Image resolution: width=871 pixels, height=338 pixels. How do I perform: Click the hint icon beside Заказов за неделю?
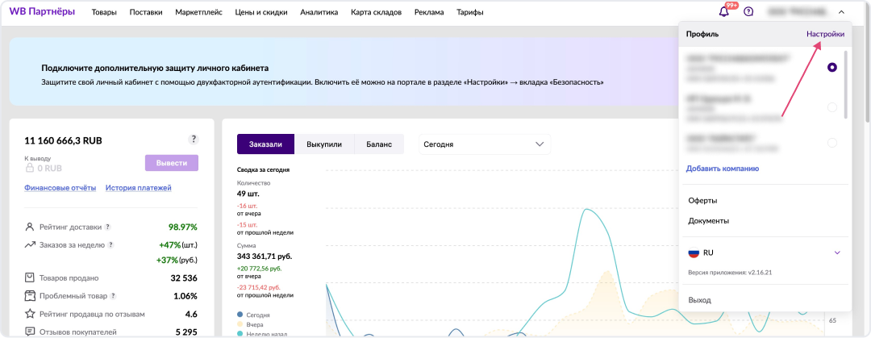[x=111, y=244]
